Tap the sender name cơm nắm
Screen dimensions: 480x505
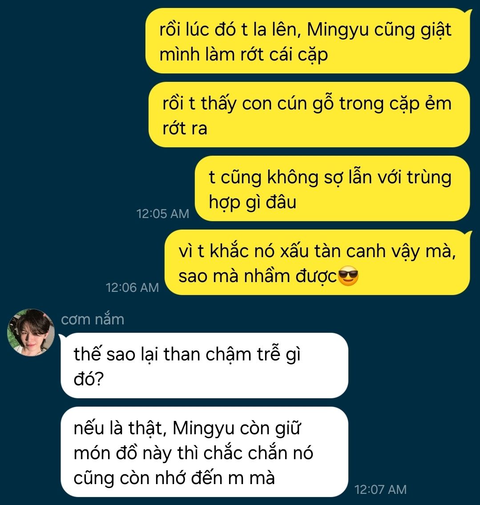(x=93, y=319)
